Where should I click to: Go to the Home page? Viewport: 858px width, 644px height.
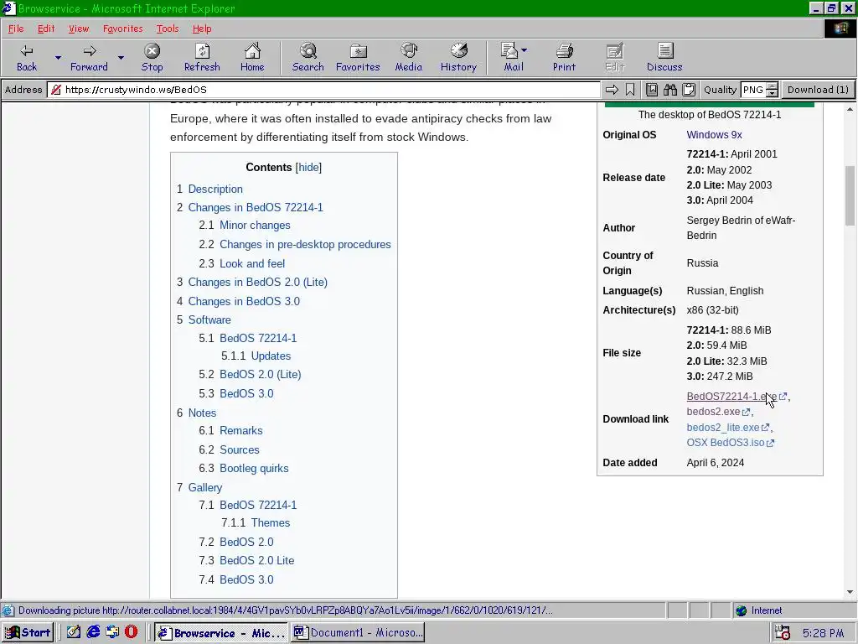(x=252, y=58)
